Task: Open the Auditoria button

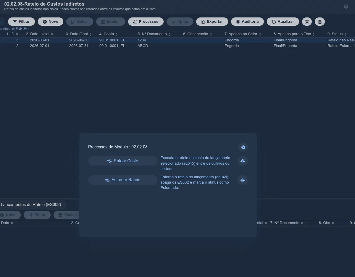Action: 247,22
